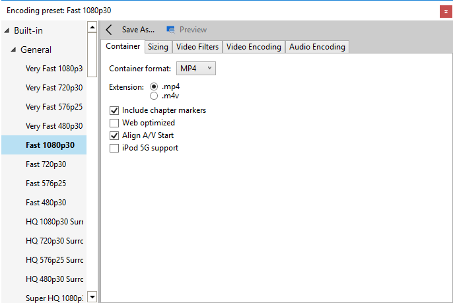Enable the Web optimized checkbox
This screenshot has height=303, width=453.
pyautogui.click(x=114, y=123)
